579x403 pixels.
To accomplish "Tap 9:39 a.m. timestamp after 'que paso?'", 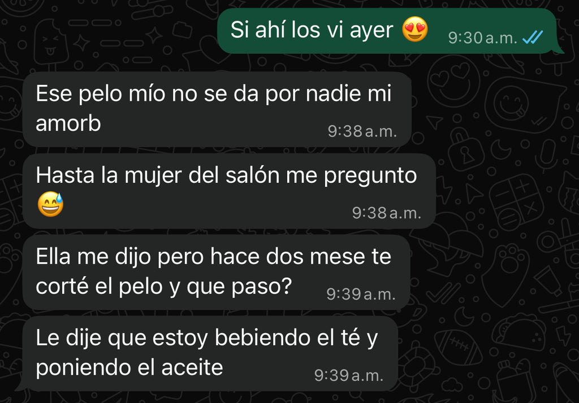I will (x=361, y=294).
